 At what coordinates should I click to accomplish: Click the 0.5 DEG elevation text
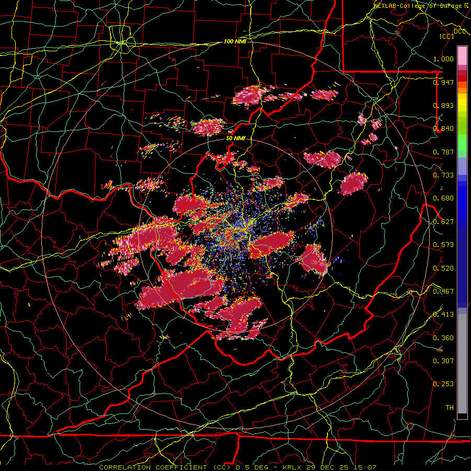tap(253, 467)
